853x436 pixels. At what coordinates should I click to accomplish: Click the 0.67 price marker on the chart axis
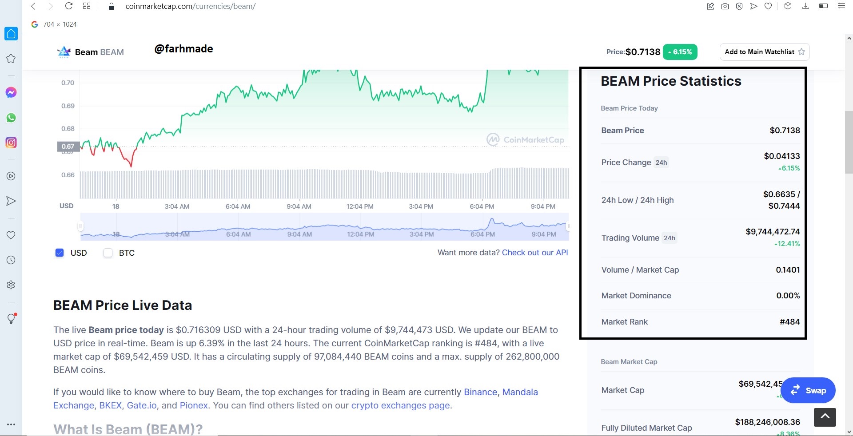[x=68, y=147]
